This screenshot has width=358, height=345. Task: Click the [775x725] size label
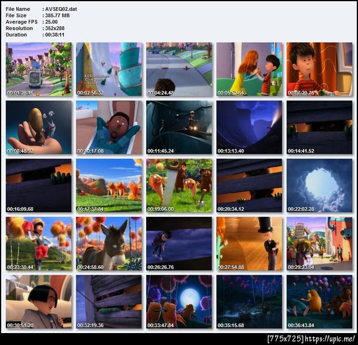pos(286,338)
